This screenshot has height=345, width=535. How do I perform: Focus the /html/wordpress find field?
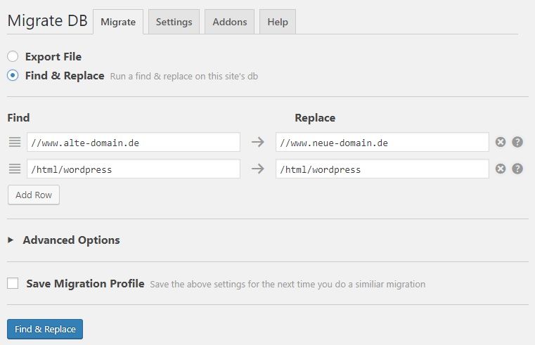coord(134,169)
